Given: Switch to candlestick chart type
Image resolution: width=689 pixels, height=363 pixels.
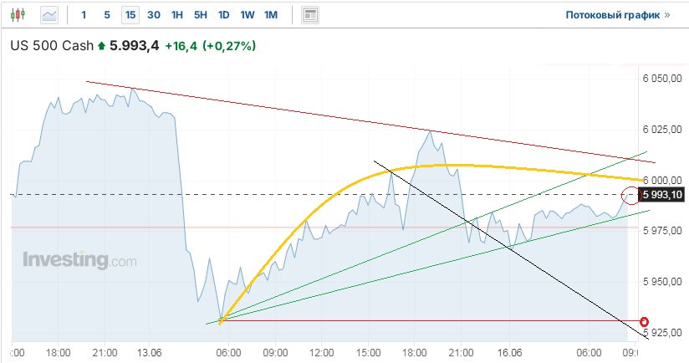Looking at the screenshot, I should (x=20, y=14).
